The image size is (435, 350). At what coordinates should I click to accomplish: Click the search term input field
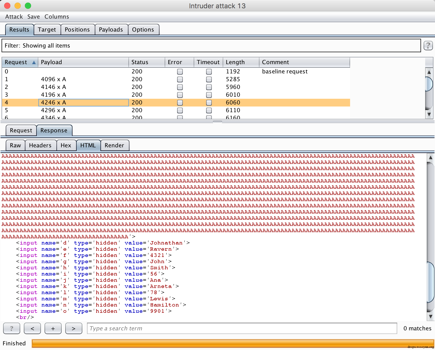click(242, 328)
